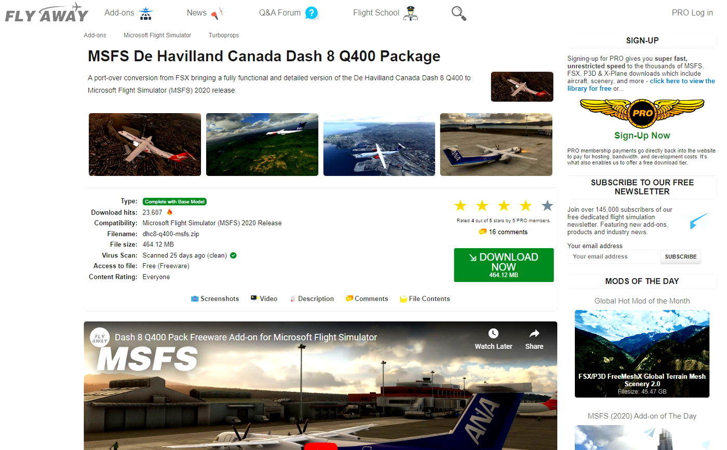Open the FreeMeshX Global Terrain Mesh mod thumbnail

pos(642,354)
